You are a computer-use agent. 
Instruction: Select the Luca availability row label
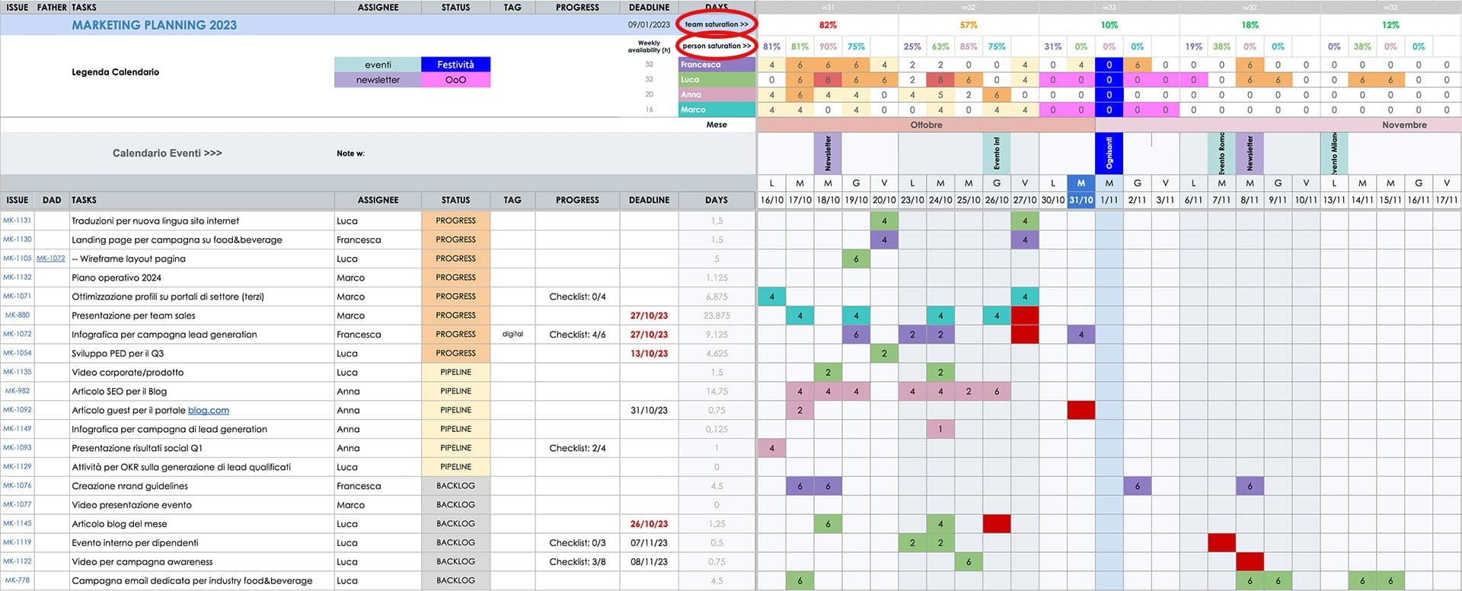(717, 80)
